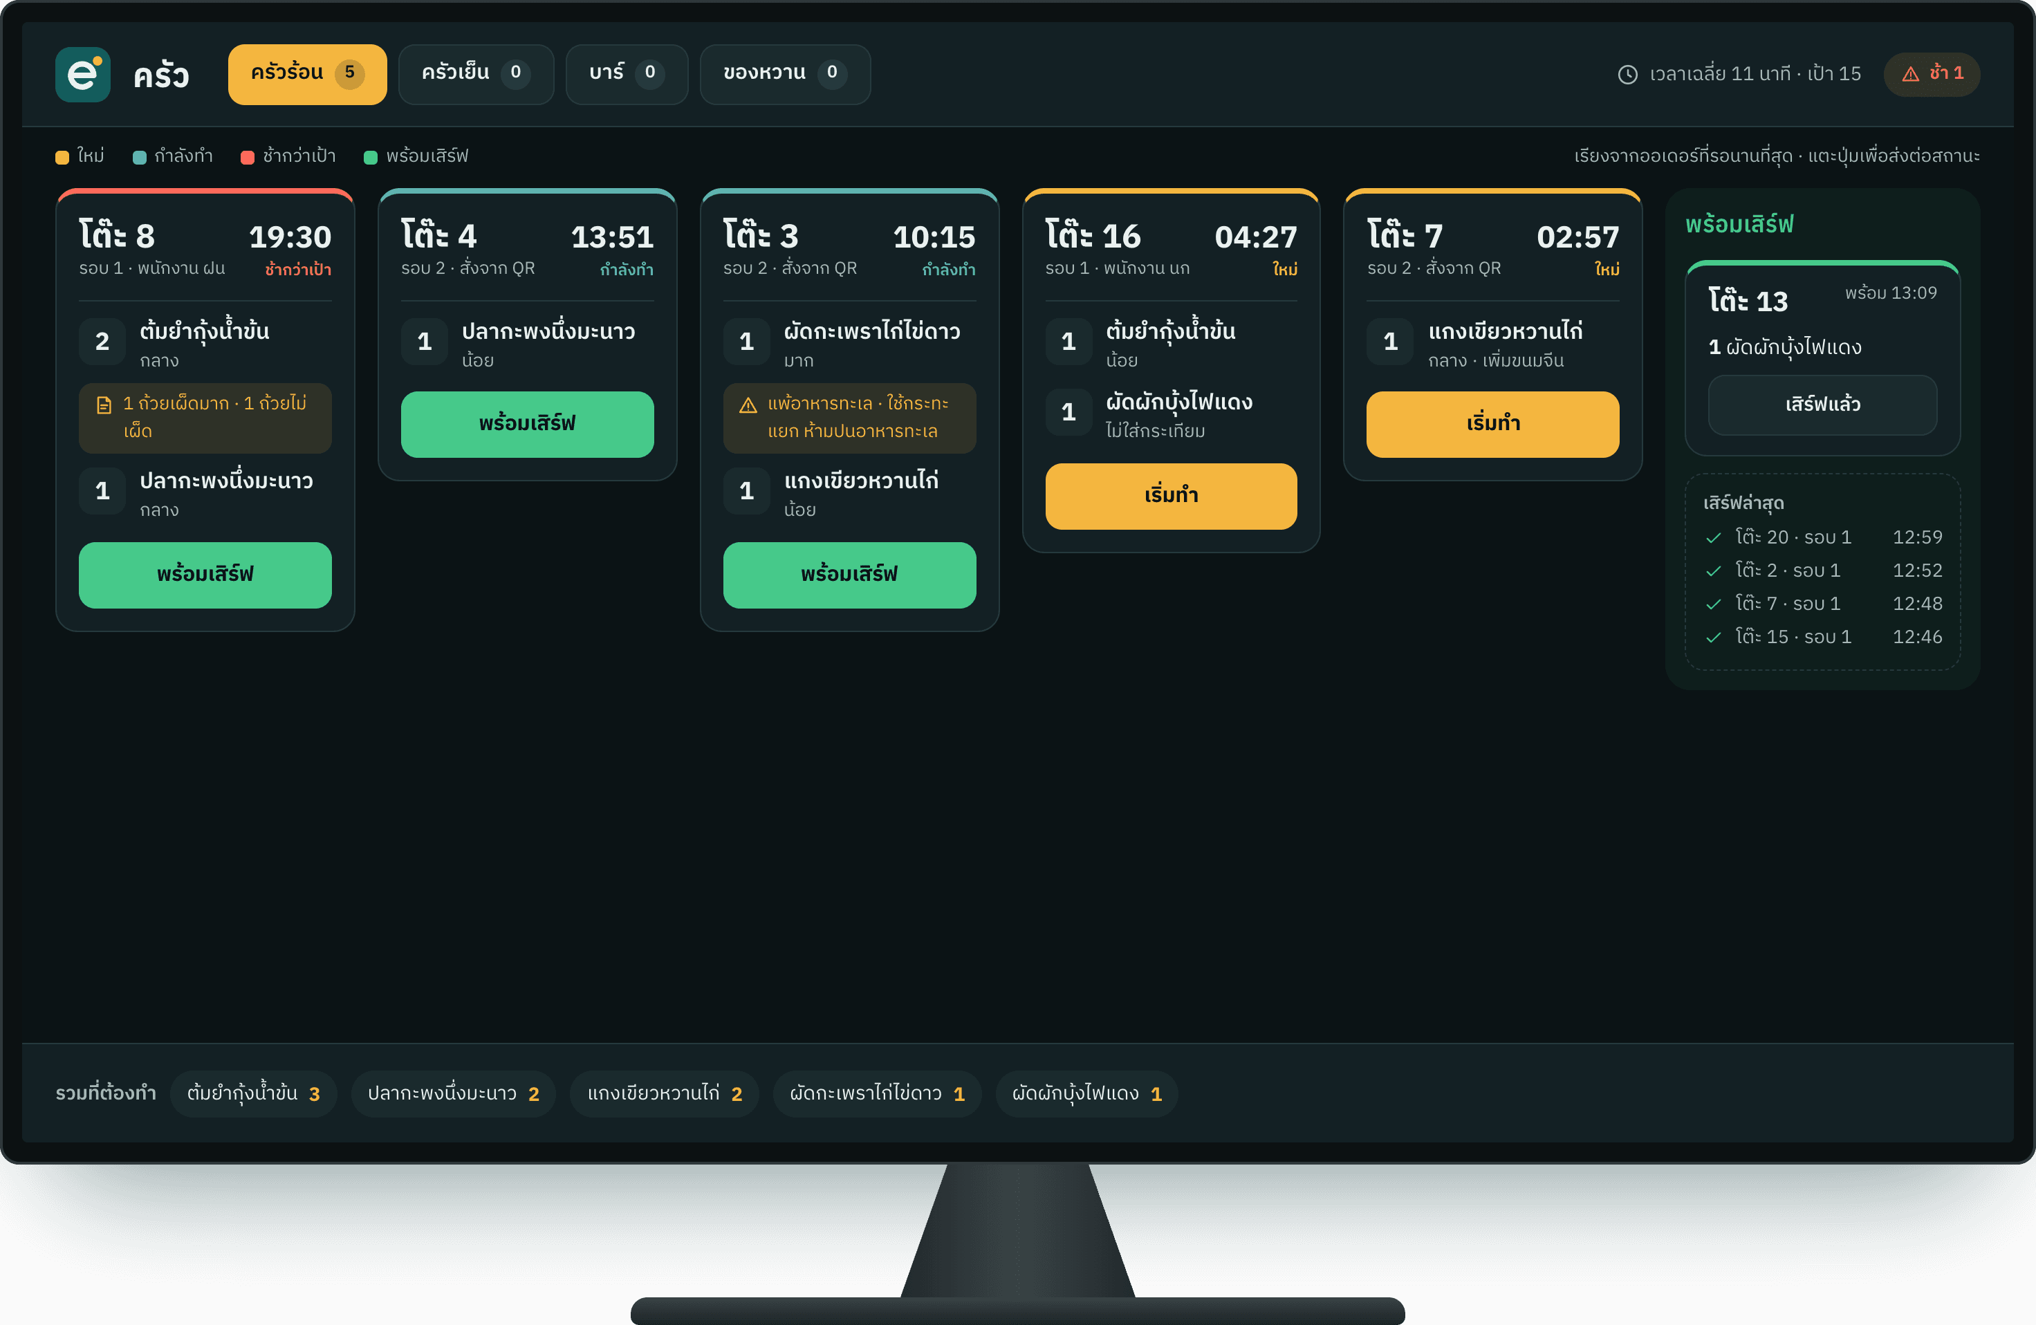The image size is (2036, 1325).
Task: Click the checkmark beside โต๊ะ 2 · รอบ 1
Action: pyautogui.click(x=1712, y=571)
